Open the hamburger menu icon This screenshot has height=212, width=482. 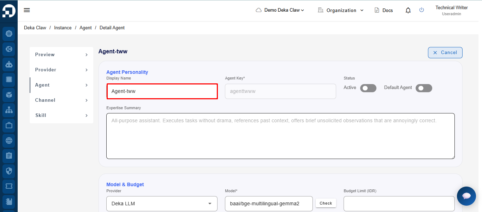[27, 10]
